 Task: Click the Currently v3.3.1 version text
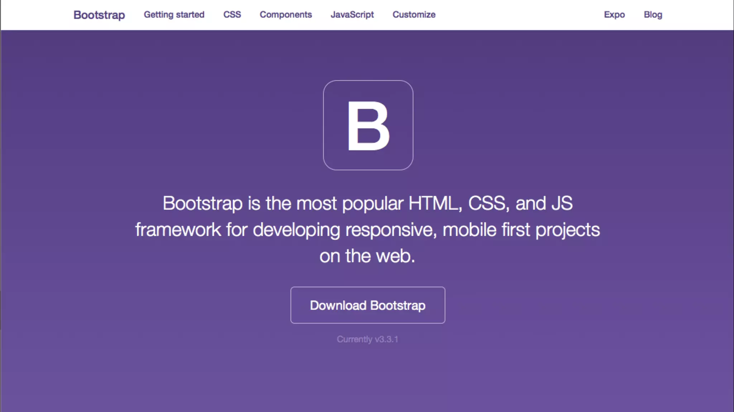[x=367, y=339]
